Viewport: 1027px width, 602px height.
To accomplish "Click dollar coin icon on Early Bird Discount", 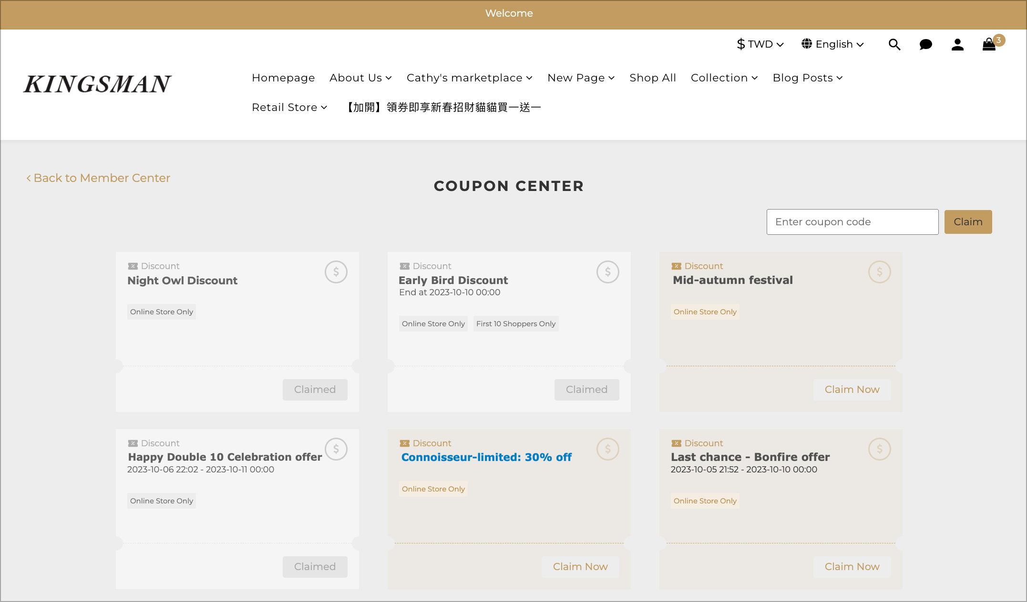I will pyautogui.click(x=608, y=272).
